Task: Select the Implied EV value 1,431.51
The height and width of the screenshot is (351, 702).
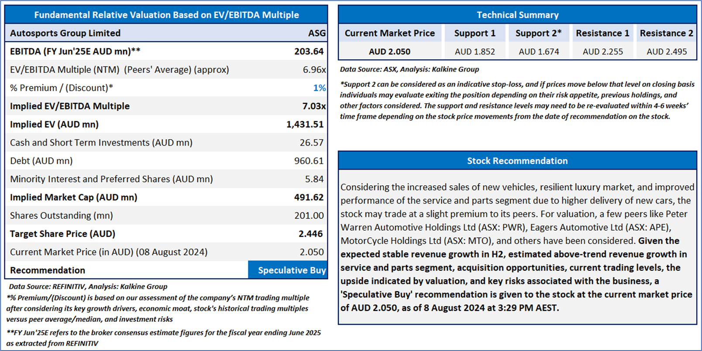Action: pyautogui.click(x=305, y=124)
